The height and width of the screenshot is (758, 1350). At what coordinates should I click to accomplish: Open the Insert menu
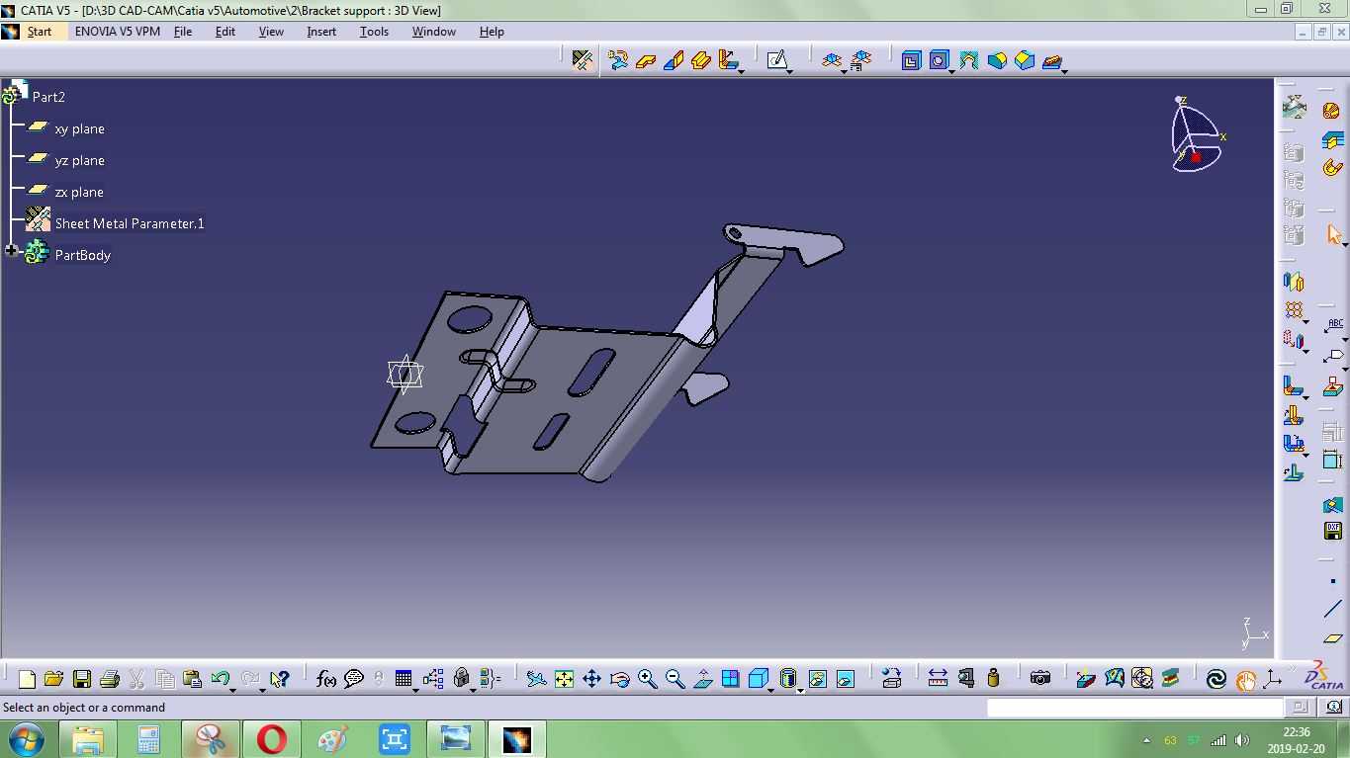coord(321,32)
